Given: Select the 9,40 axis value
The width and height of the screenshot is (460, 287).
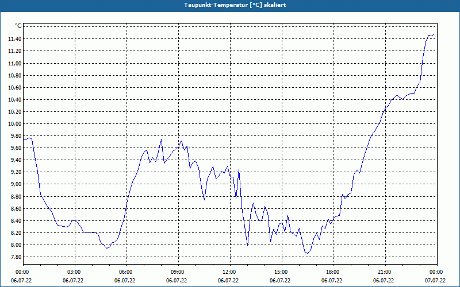Looking at the screenshot, I should coord(16,160).
